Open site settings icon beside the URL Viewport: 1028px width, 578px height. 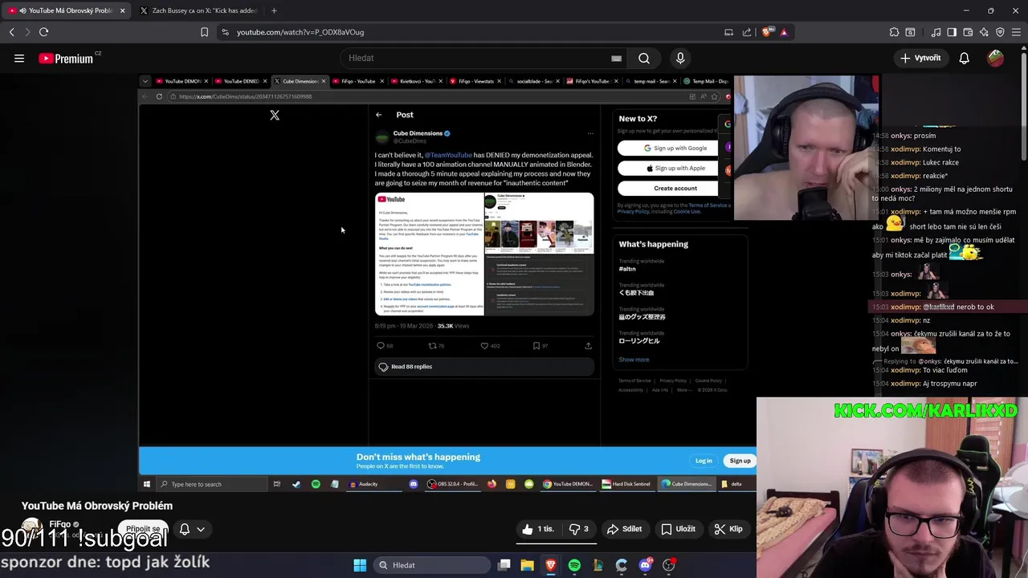coord(225,32)
